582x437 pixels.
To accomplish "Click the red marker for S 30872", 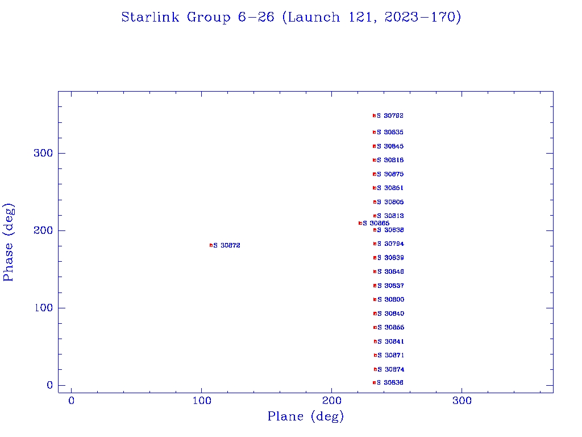I will pos(211,245).
